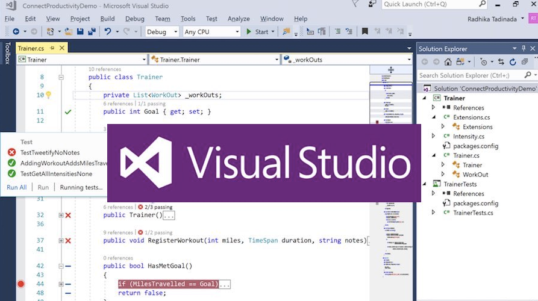Open the Test menu
Screen dimensions: 538x301
point(211,19)
